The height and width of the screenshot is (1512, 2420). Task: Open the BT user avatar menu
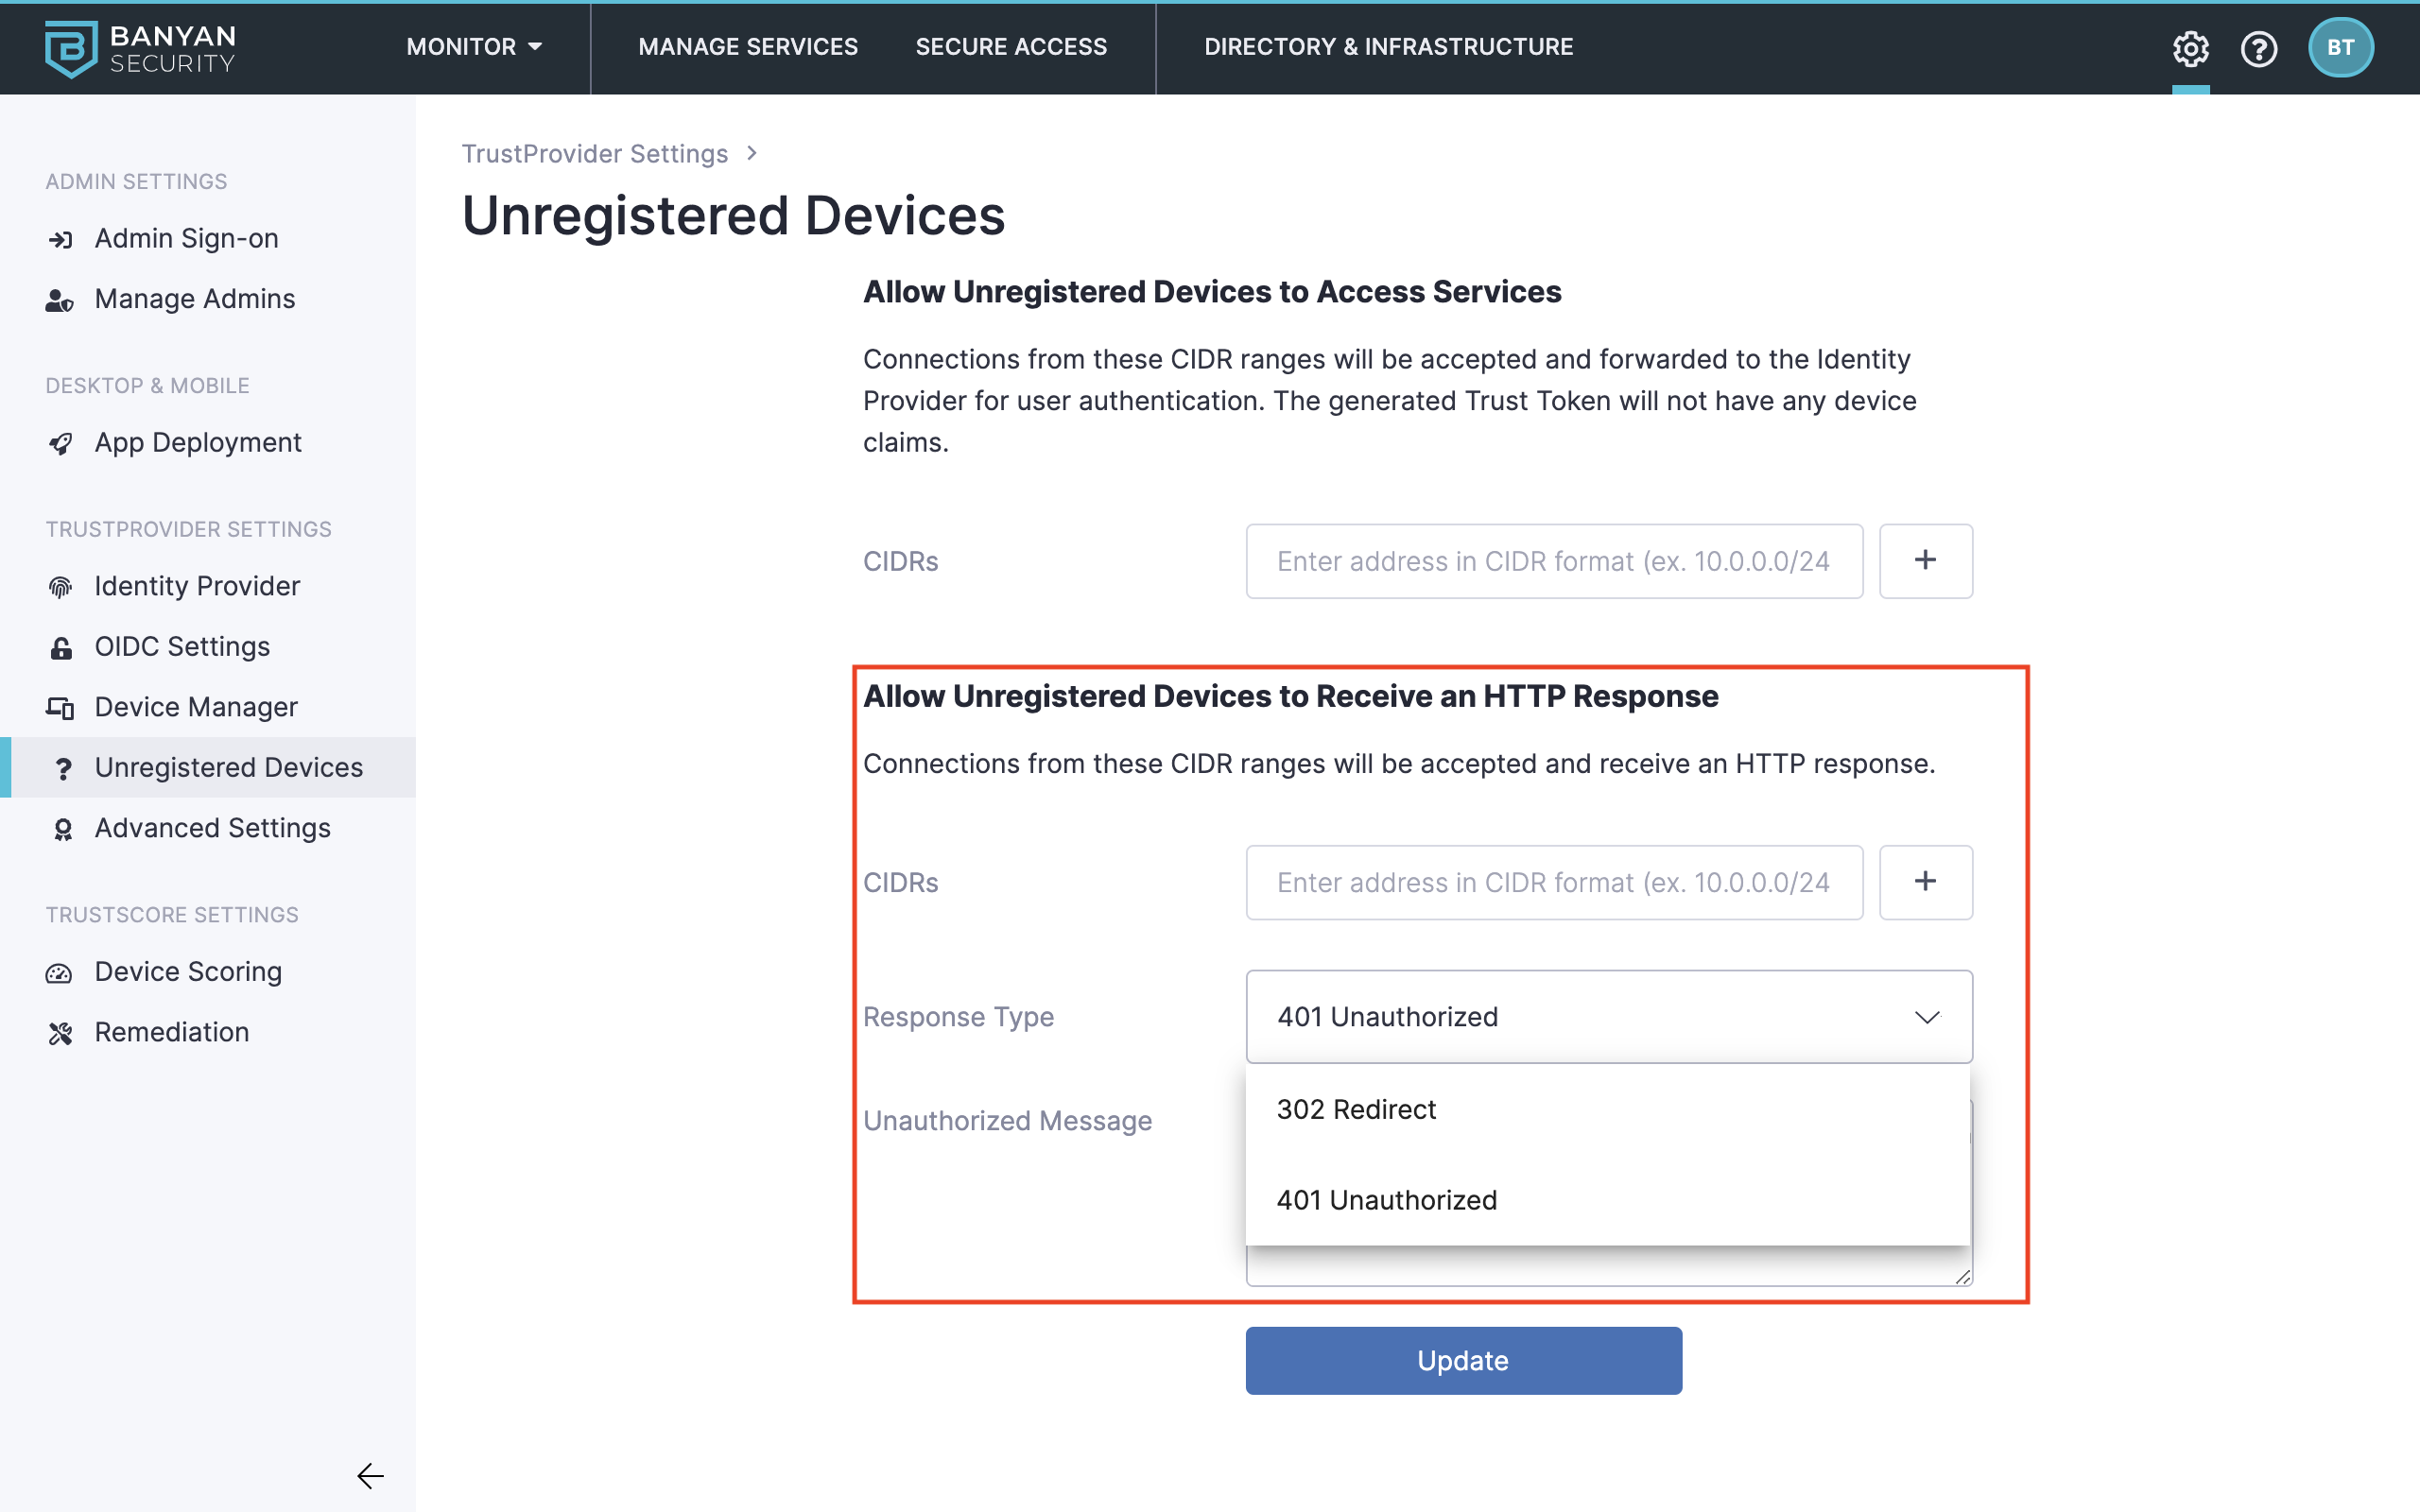pyautogui.click(x=2340, y=47)
